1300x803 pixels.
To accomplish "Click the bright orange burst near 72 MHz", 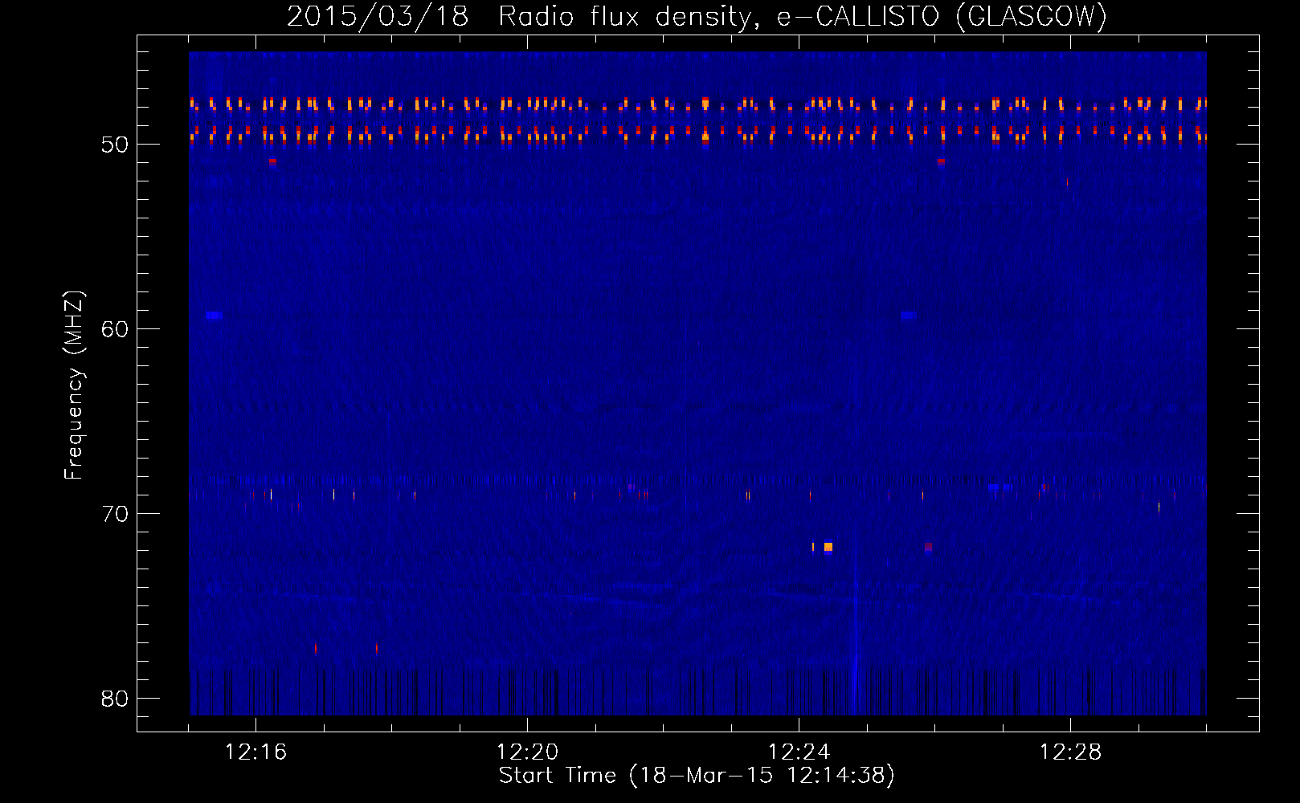I will coord(828,547).
